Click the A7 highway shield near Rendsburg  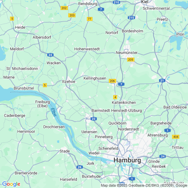point(101,9)
